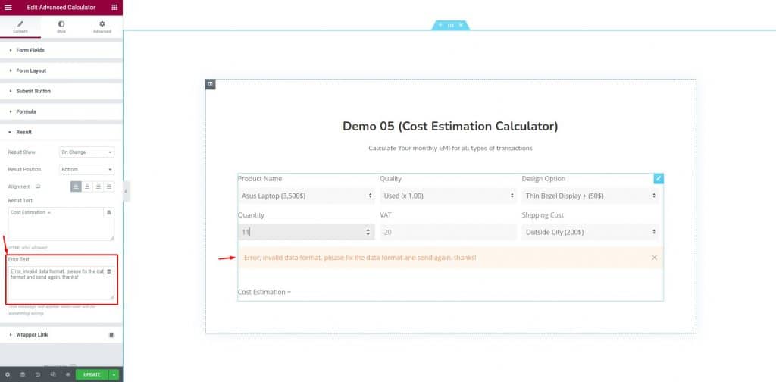Viewport: 776px width, 382px height.
Task: Select the justified alignment option
Action: [x=109, y=186]
